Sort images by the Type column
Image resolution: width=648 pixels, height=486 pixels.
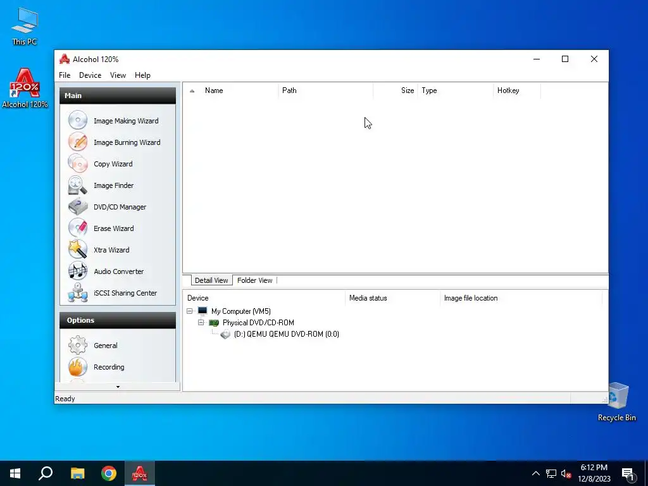(456, 90)
